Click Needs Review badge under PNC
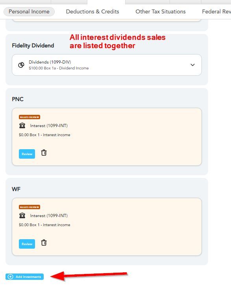This screenshot has height=298, width=231. (x=30, y=117)
